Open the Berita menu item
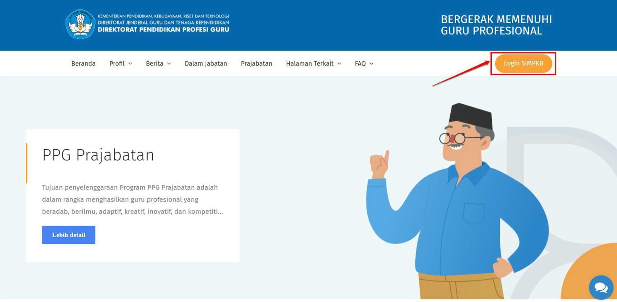This screenshot has width=617, height=302. coord(155,64)
